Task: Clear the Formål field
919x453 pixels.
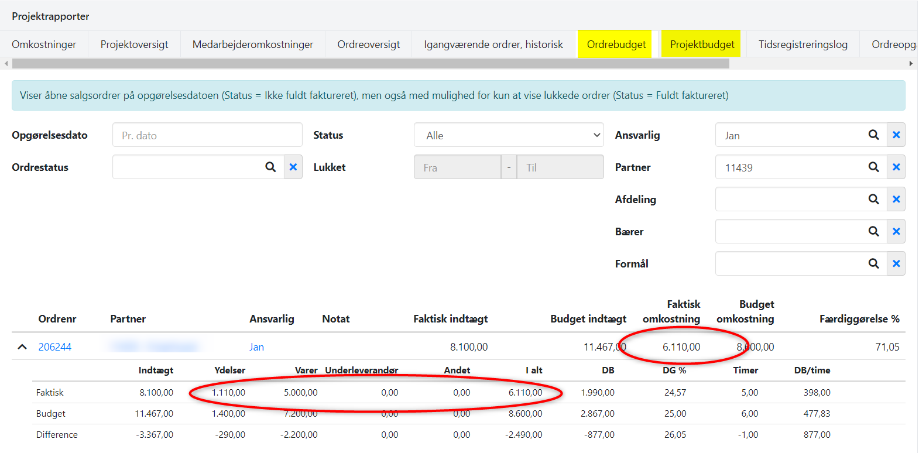Action: (896, 264)
